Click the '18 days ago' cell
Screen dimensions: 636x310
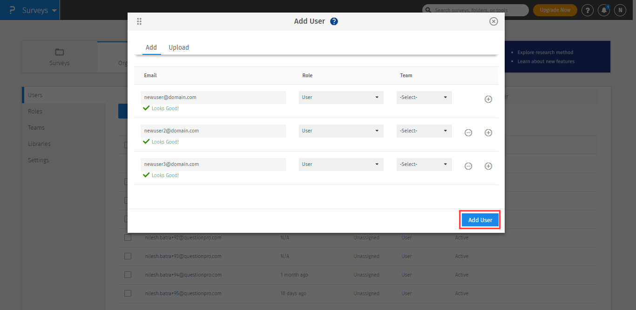tap(293, 293)
